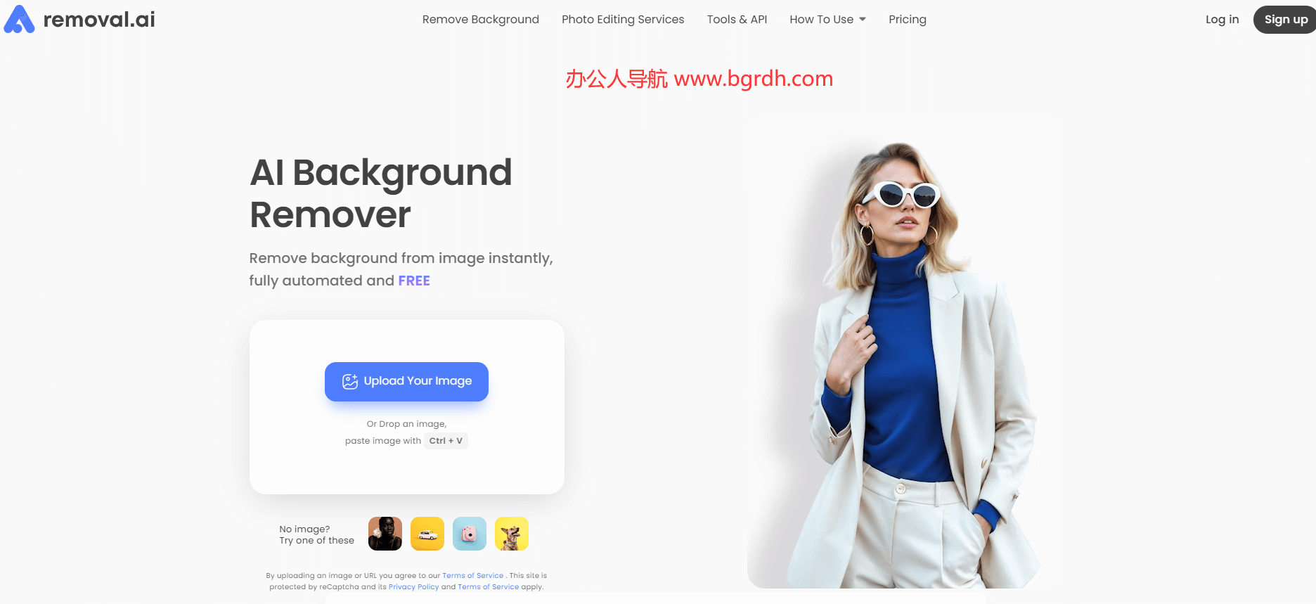This screenshot has height=604, width=1316.
Task: Navigate to the Pricing page
Action: [x=907, y=20]
